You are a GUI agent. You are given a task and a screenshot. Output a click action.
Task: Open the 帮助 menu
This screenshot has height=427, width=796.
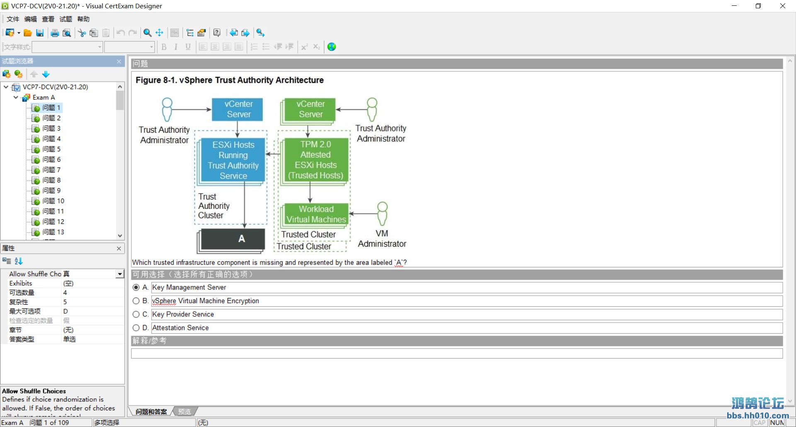point(83,19)
